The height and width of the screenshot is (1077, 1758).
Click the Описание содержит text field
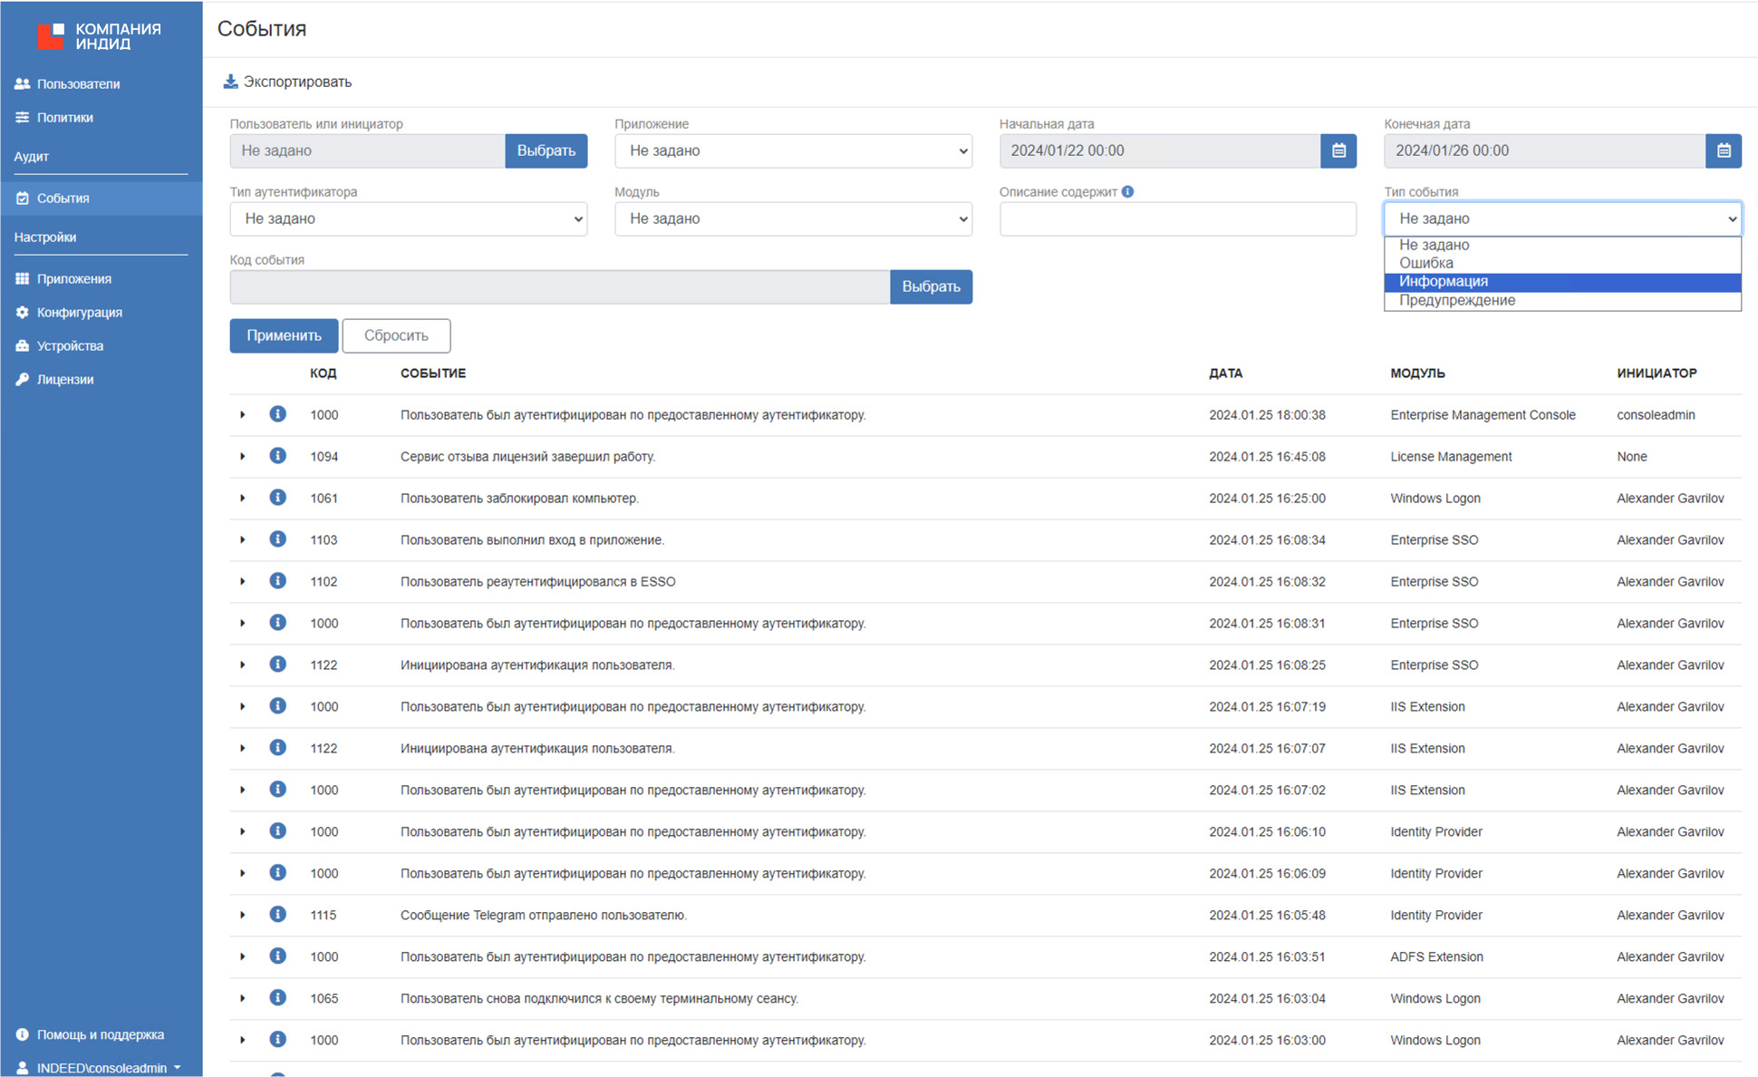tap(1177, 218)
